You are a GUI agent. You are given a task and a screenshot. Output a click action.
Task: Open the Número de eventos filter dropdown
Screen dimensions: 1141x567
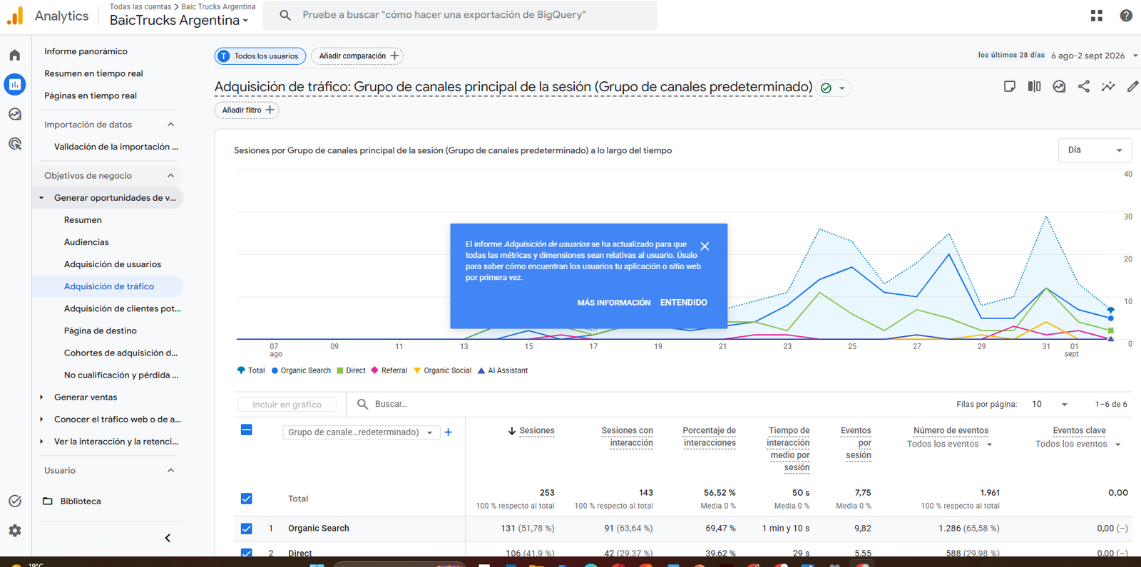[x=950, y=444]
